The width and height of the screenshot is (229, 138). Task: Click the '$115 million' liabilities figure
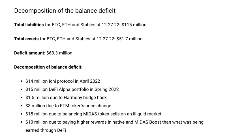tap(134, 25)
